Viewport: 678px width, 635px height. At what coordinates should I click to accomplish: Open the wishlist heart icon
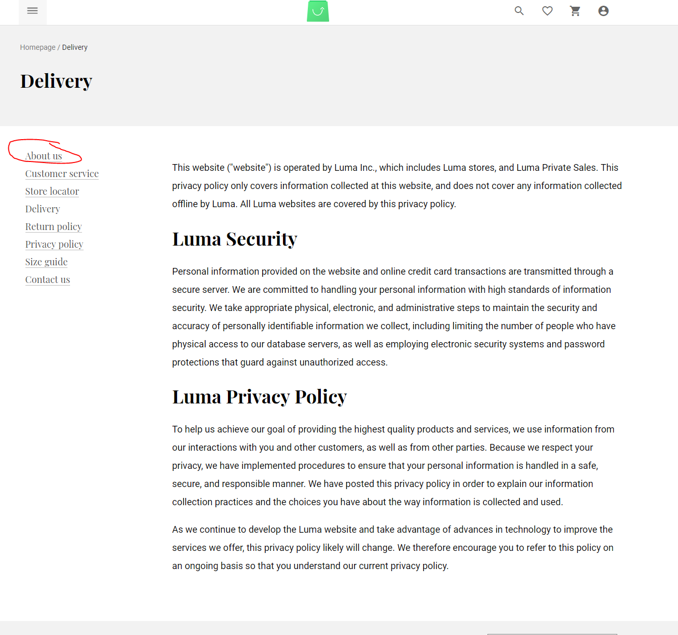click(547, 10)
